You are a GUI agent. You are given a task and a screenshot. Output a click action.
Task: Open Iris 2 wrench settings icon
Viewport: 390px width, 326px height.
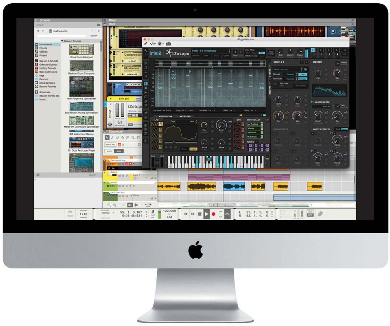146,51
